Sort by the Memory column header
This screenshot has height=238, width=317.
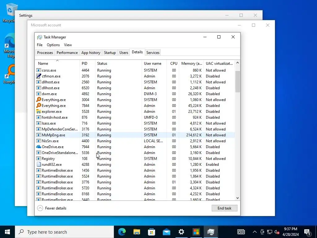[191, 63]
